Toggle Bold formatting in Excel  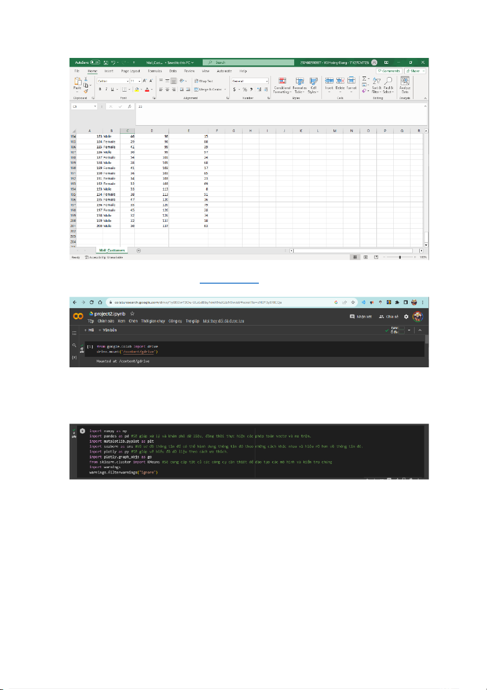tap(100, 89)
